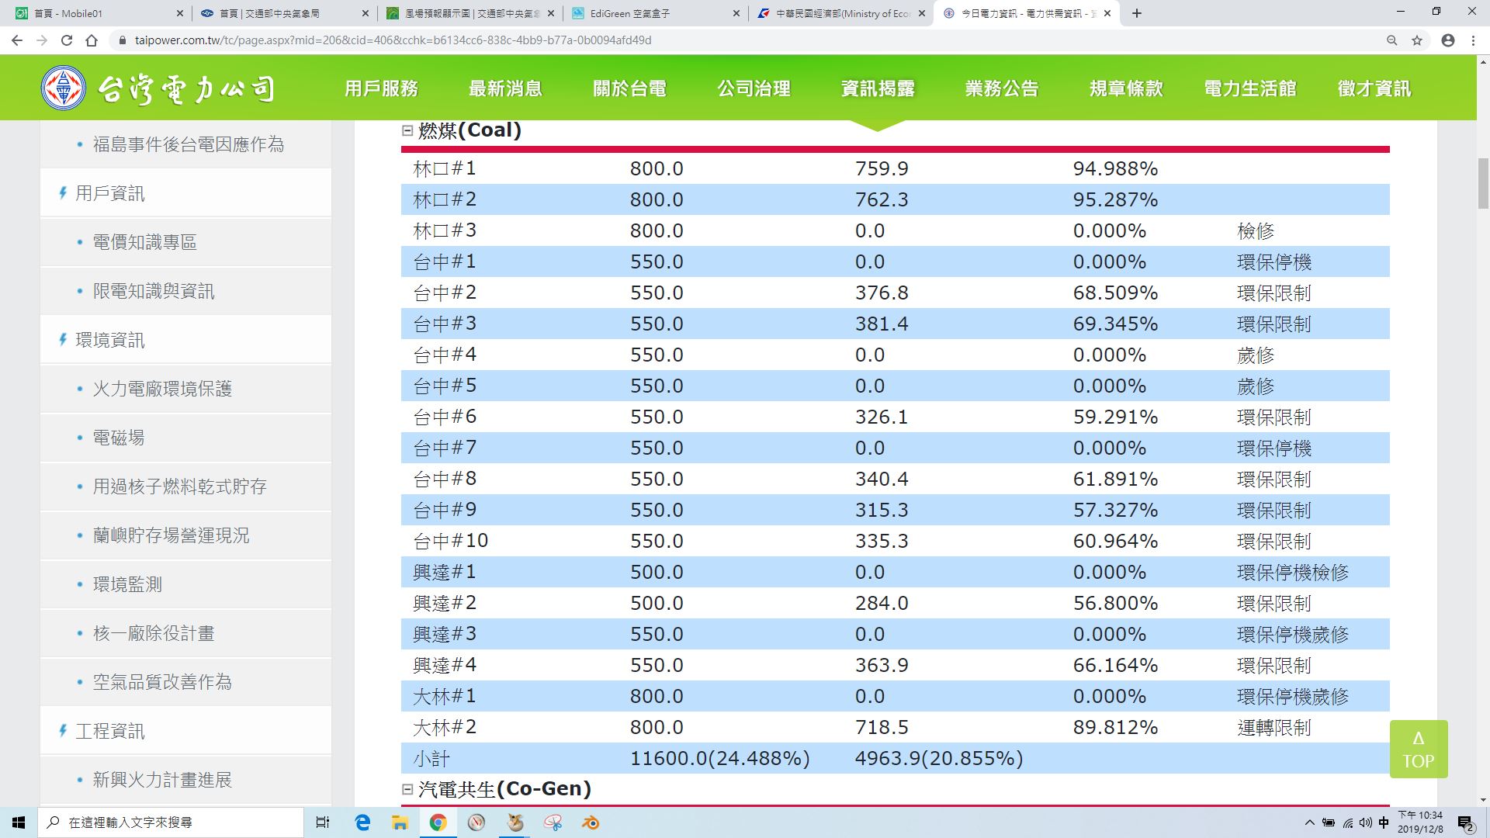This screenshot has width=1490, height=838.
Task: Click the network tray icon
Action: pyautogui.click(x=1348, y=822)
